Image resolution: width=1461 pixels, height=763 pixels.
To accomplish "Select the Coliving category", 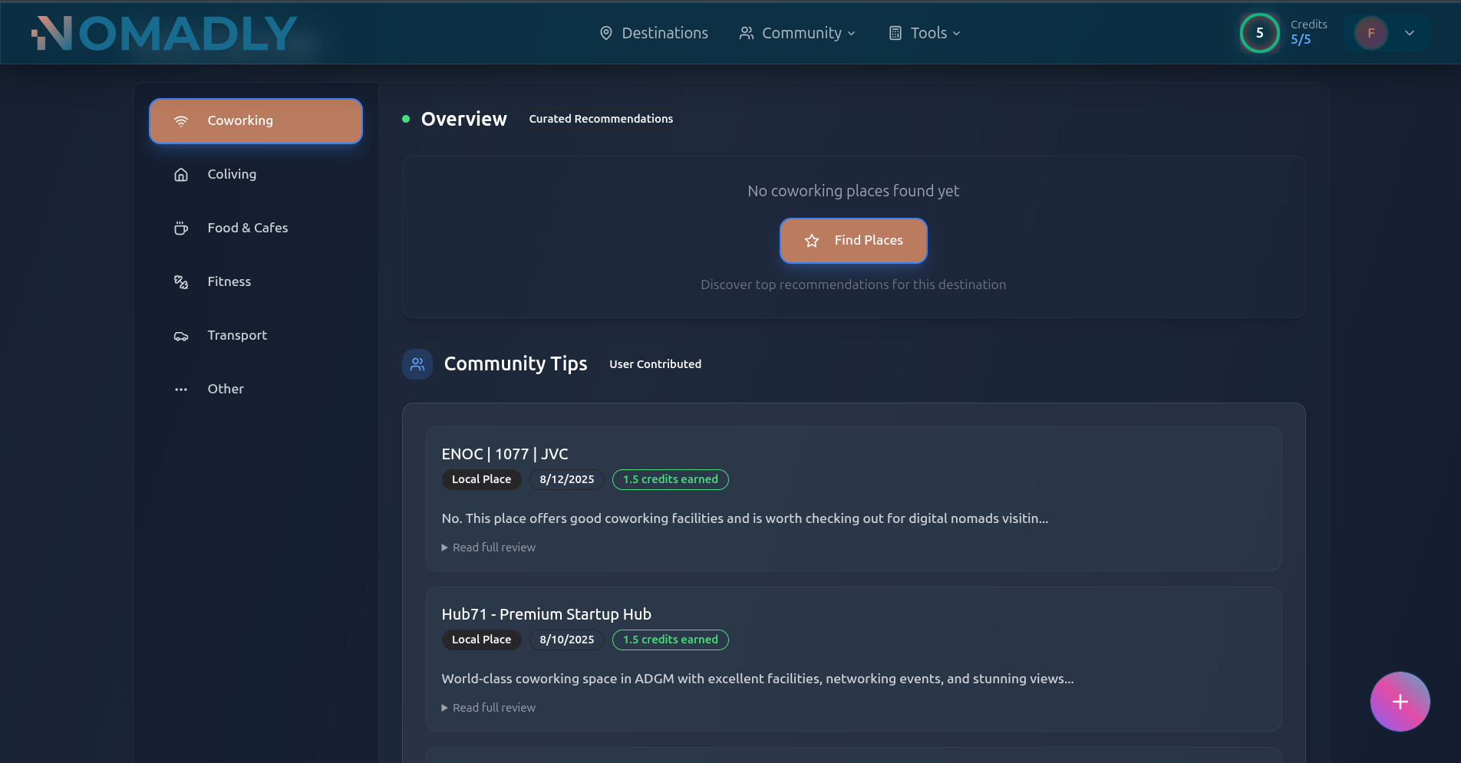I will [232, 175].
